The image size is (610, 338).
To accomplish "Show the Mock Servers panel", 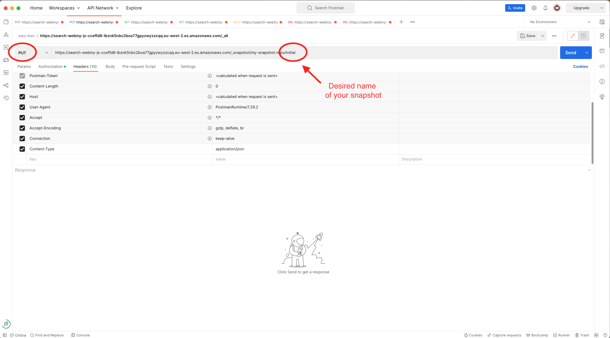I will pos(6,60).
